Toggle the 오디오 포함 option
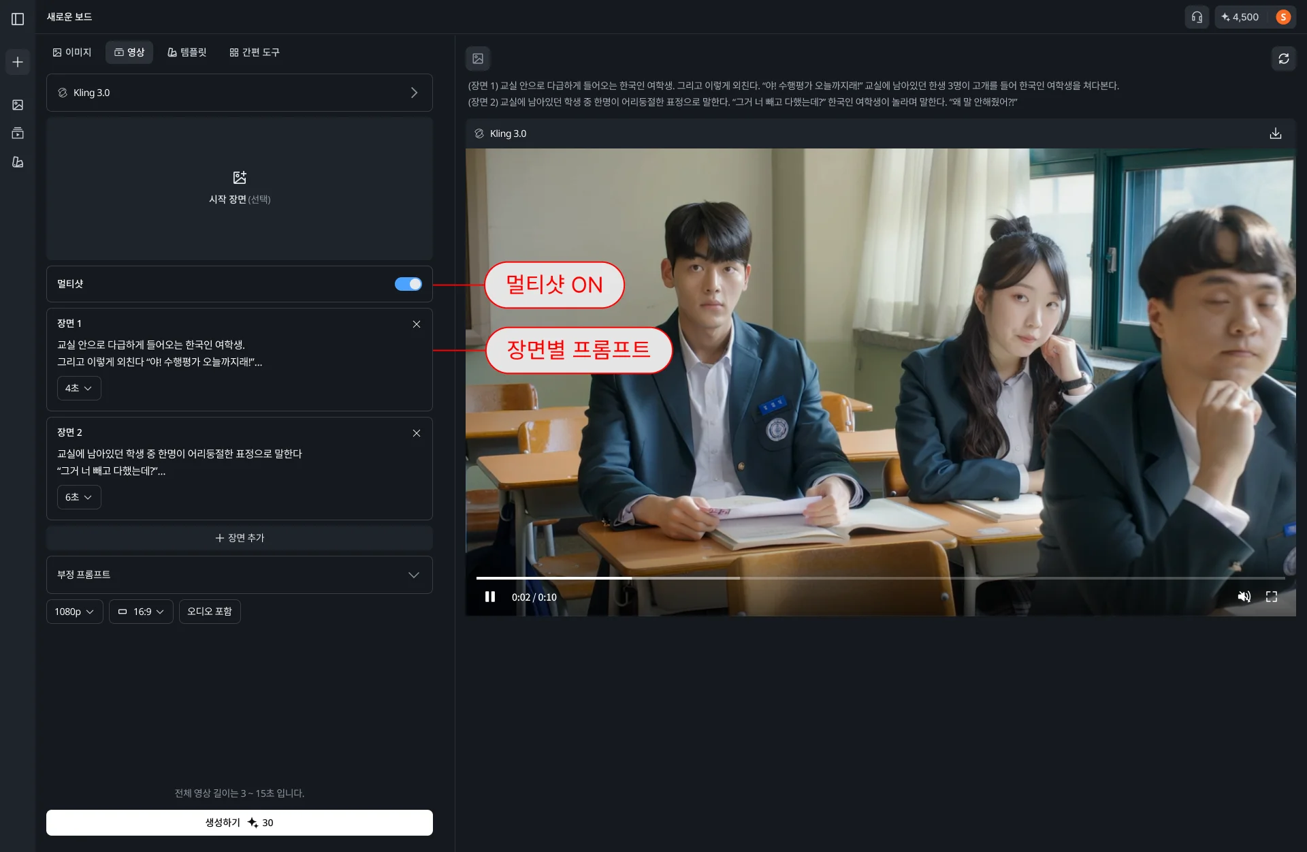Image resolution: width=1307 pixels, height=852 pixels. coord(209,612)
